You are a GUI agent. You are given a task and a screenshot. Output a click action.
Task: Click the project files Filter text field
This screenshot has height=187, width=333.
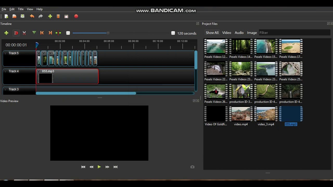click(294, 33)
